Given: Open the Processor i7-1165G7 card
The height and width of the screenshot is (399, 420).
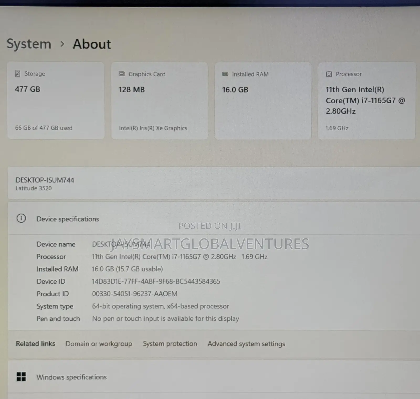Looking at the screenshot, I should pyautogui.click(x=367, y=101).
